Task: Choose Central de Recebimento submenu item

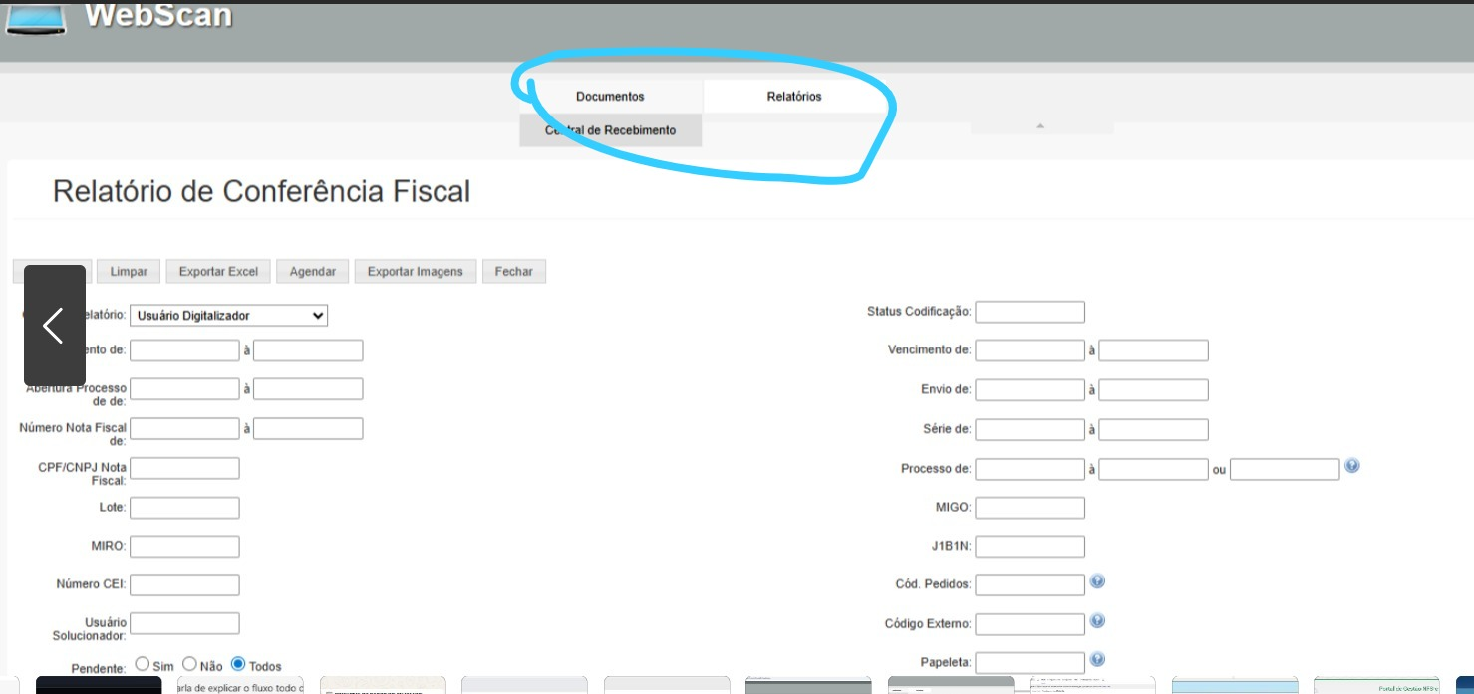Action: pos(610,130)
